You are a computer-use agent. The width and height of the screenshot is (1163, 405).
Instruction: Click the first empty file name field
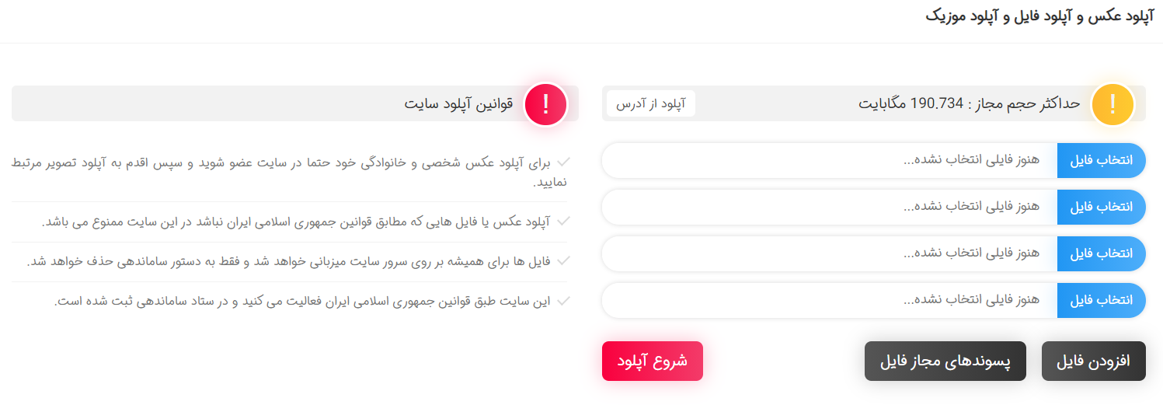tap(830, 160)
